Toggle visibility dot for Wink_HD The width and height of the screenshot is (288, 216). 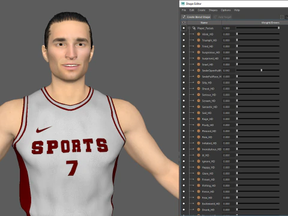coord(184,34)
